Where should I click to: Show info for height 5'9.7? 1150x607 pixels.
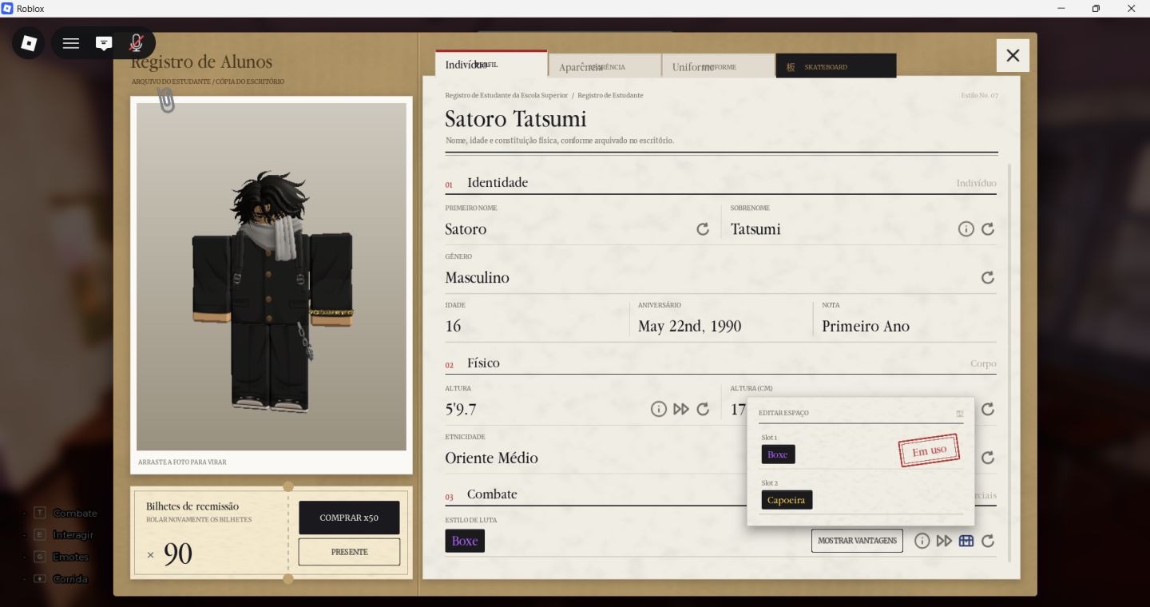659,409
